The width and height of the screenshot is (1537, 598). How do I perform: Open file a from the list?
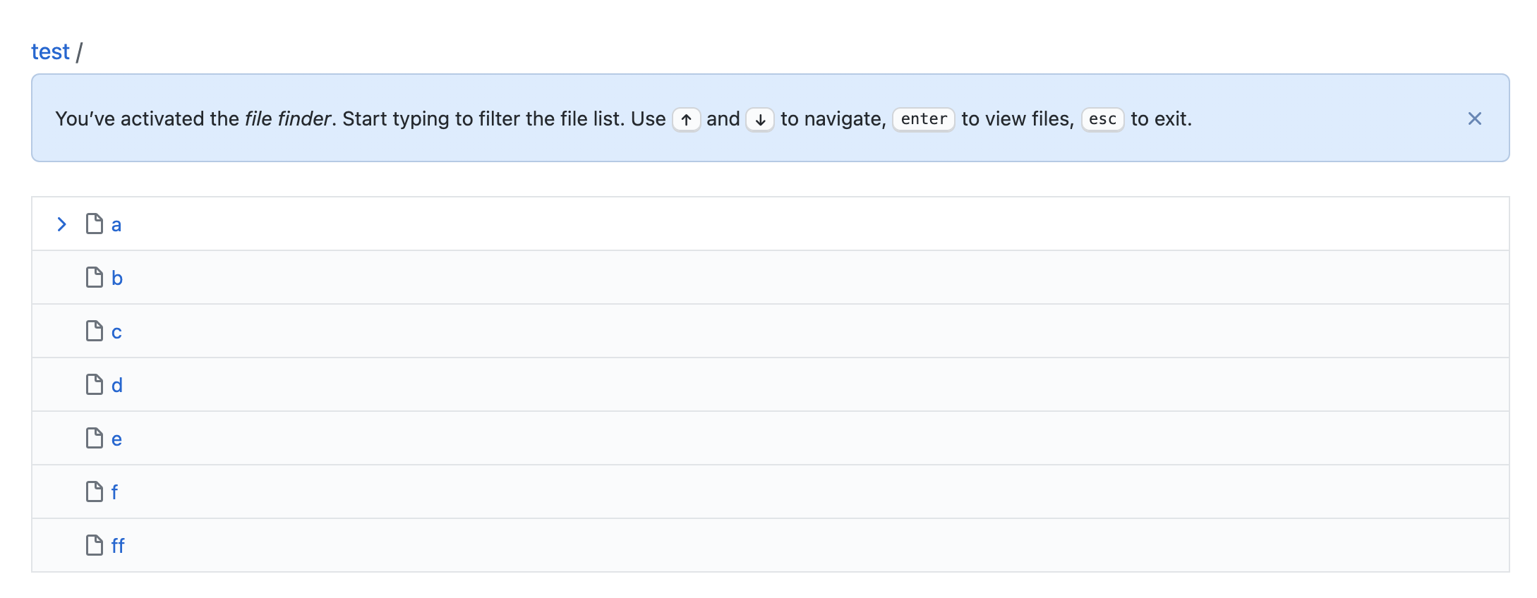[x=116, y=225]
